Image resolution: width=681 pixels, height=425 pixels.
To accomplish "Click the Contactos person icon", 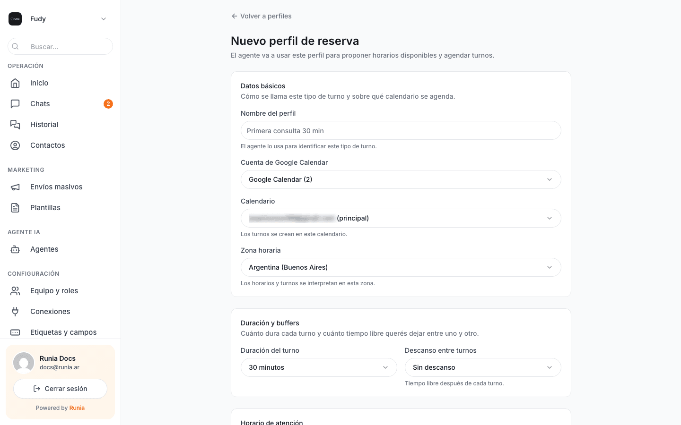I will [x=15, y=145].
